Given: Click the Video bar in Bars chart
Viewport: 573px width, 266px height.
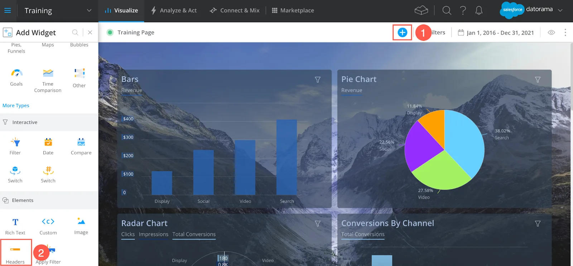Looking at the screenshot, I should point(245,167).
